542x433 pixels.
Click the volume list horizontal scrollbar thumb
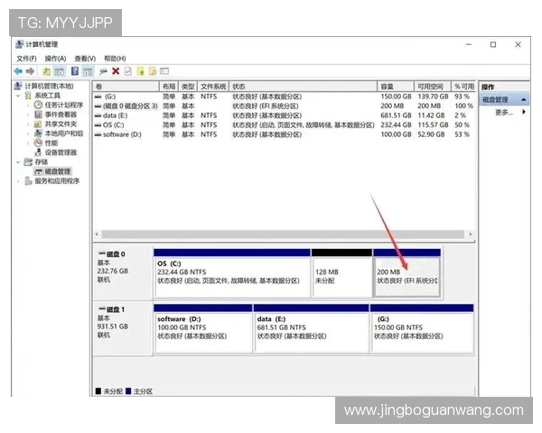tap(283, 235)
